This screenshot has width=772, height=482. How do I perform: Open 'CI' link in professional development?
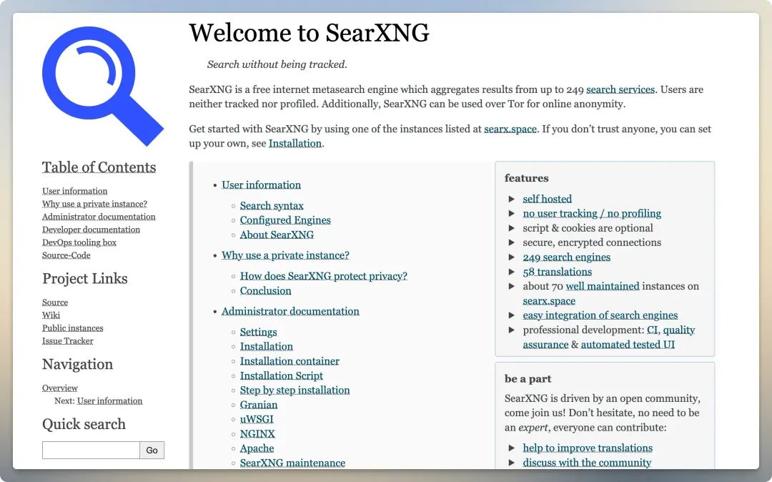[x=653, y=330]
